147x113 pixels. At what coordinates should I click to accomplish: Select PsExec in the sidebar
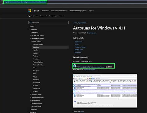point(35,68)
